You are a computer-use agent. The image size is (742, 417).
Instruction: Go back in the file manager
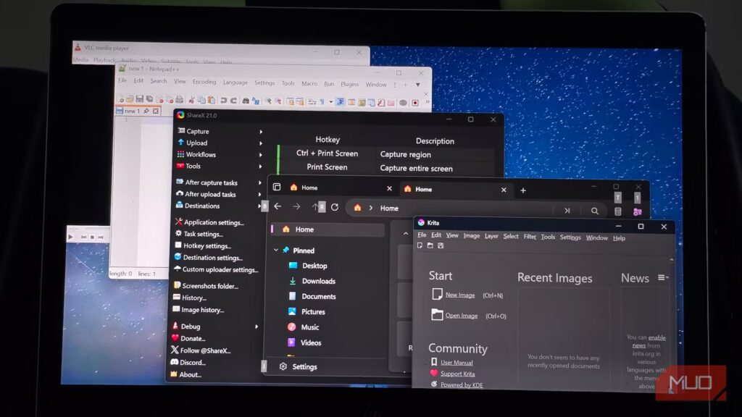[x=278, y=206]
